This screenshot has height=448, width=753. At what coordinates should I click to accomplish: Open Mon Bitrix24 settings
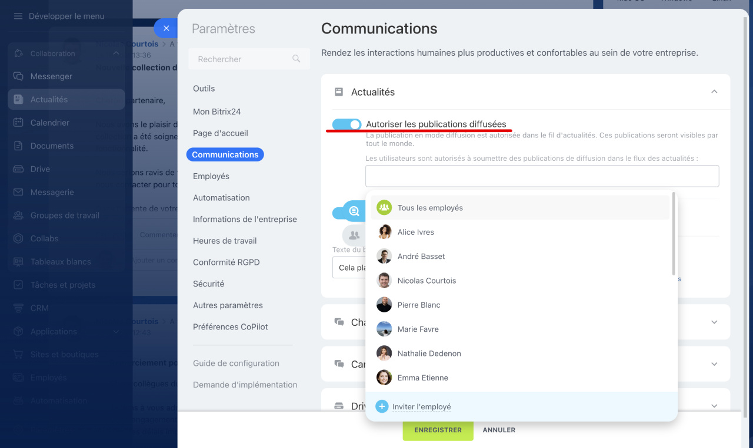click(217, 112)
